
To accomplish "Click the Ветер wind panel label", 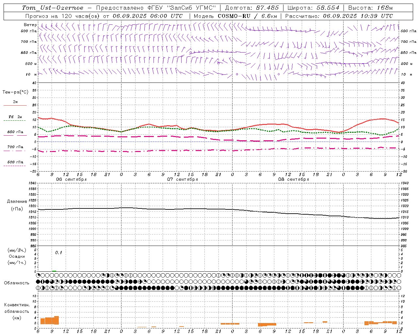I will [x=30, y=25].
